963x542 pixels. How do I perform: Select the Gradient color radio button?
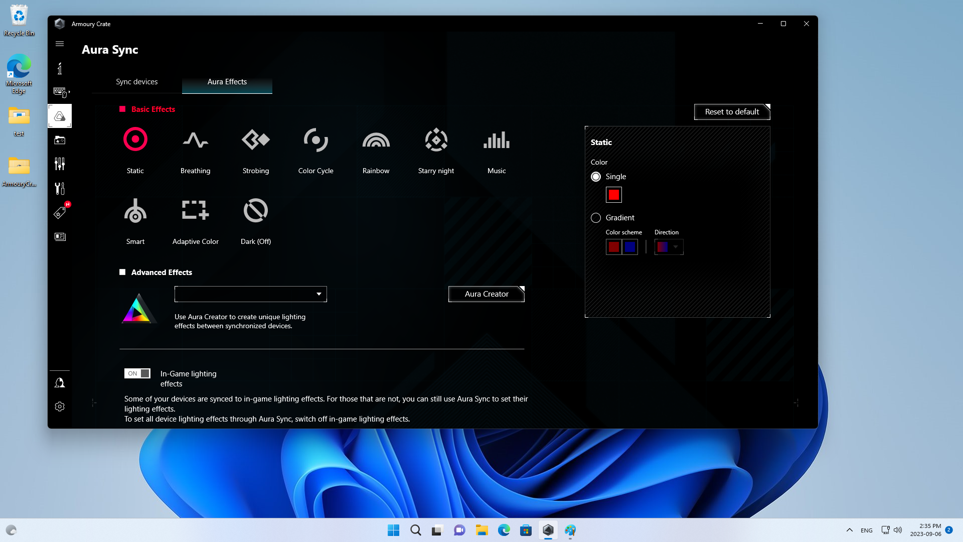pyautogui.click(x=596, y=218)
